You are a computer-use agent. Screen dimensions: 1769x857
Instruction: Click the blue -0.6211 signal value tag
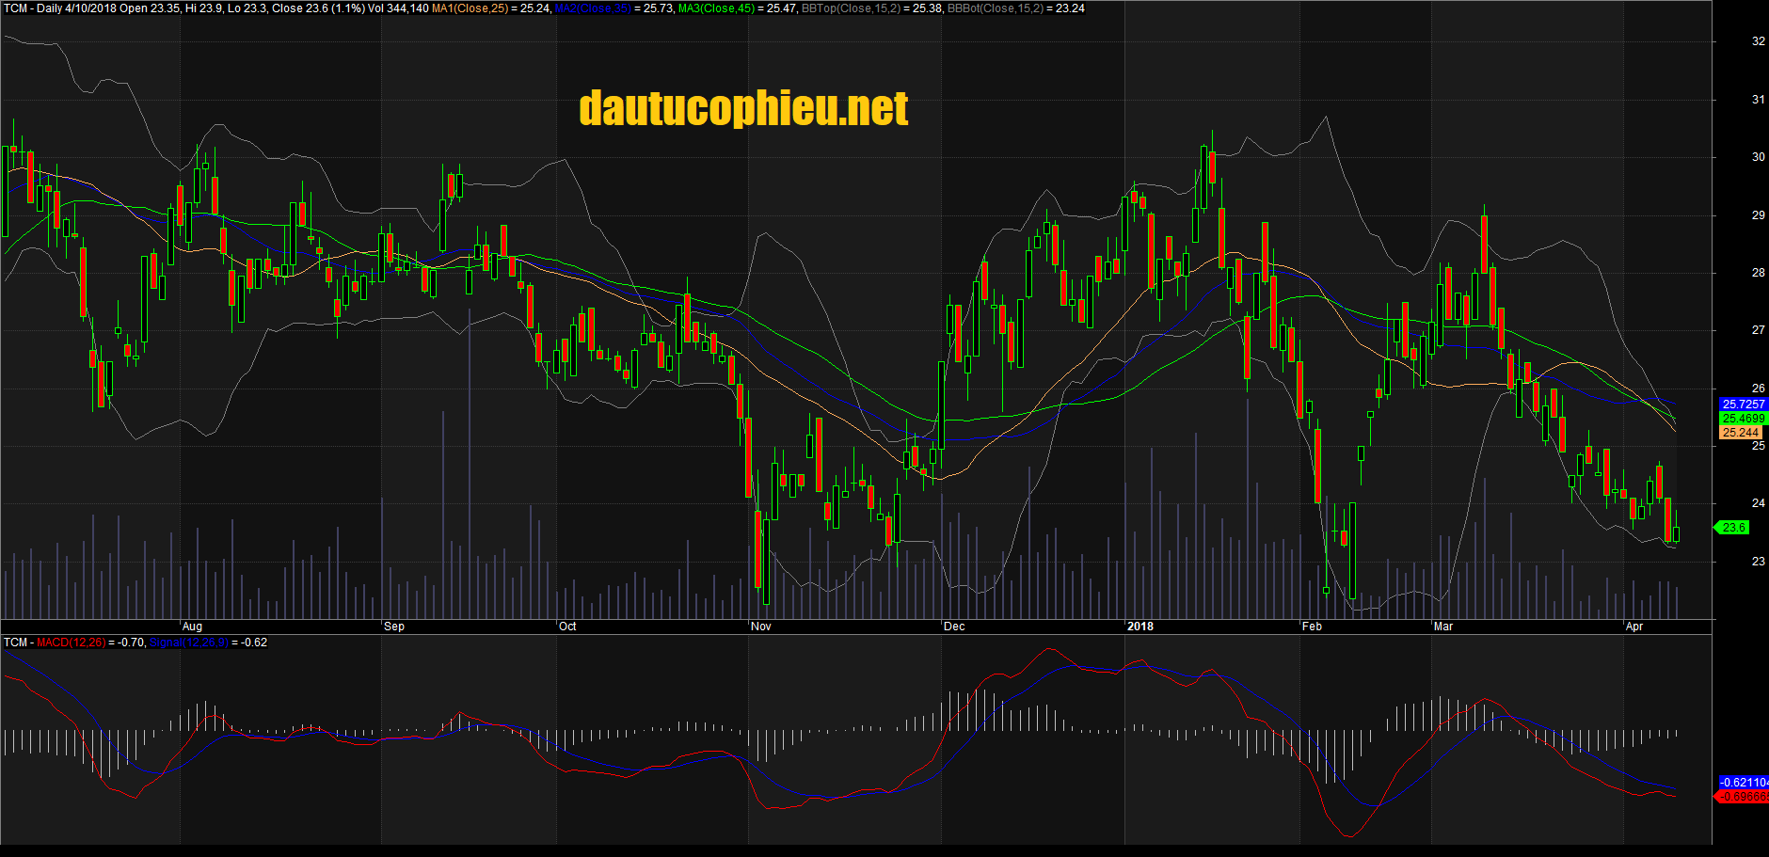coord(1744,783)
